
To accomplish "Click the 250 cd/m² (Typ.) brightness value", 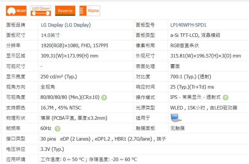I will [x=59, y=77].
